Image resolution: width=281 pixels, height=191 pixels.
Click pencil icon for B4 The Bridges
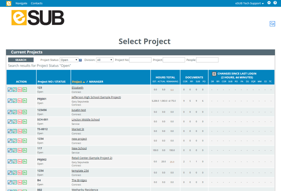click(10, 183)
